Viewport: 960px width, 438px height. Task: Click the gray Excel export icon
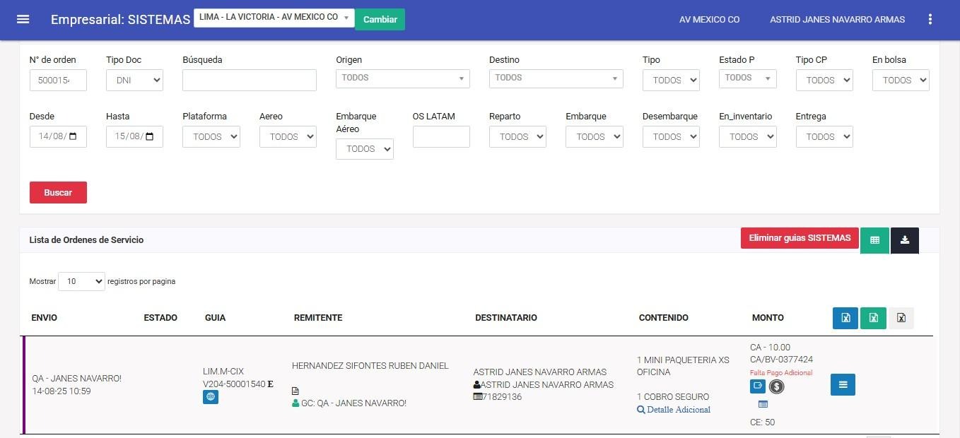tap(901, 318)
